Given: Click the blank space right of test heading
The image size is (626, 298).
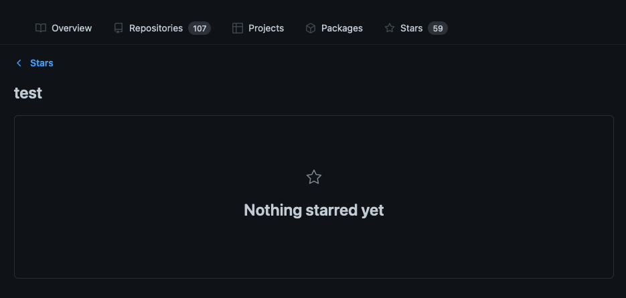Looking at the screenshot, I should [x=335, y=93].
